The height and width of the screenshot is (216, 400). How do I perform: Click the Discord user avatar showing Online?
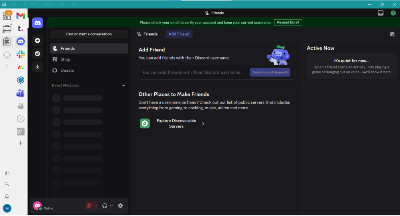click(37, 206)
